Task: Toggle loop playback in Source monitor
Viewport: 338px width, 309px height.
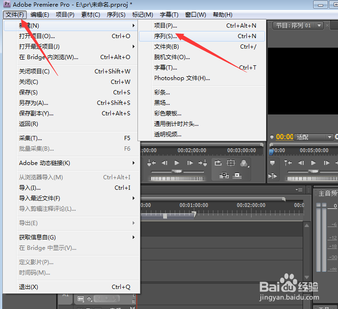Action: (218, 163)
